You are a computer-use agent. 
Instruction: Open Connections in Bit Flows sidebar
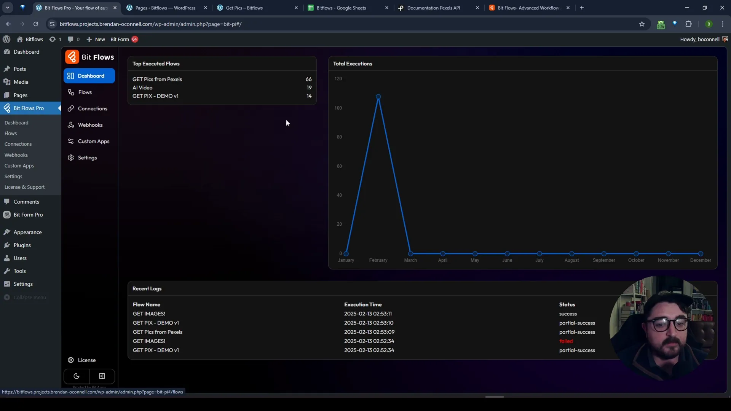89,108
